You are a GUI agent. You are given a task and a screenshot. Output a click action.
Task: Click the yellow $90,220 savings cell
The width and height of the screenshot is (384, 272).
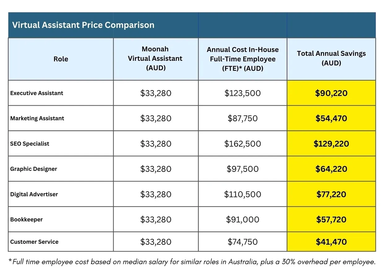pyautogui.click(x=331, y=93)
